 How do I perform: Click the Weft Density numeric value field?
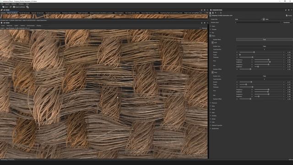tap(289, 52)
